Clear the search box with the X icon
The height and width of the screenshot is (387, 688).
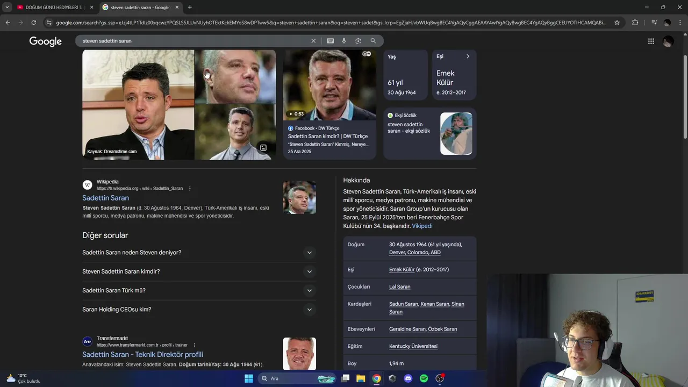pos(313,41)
